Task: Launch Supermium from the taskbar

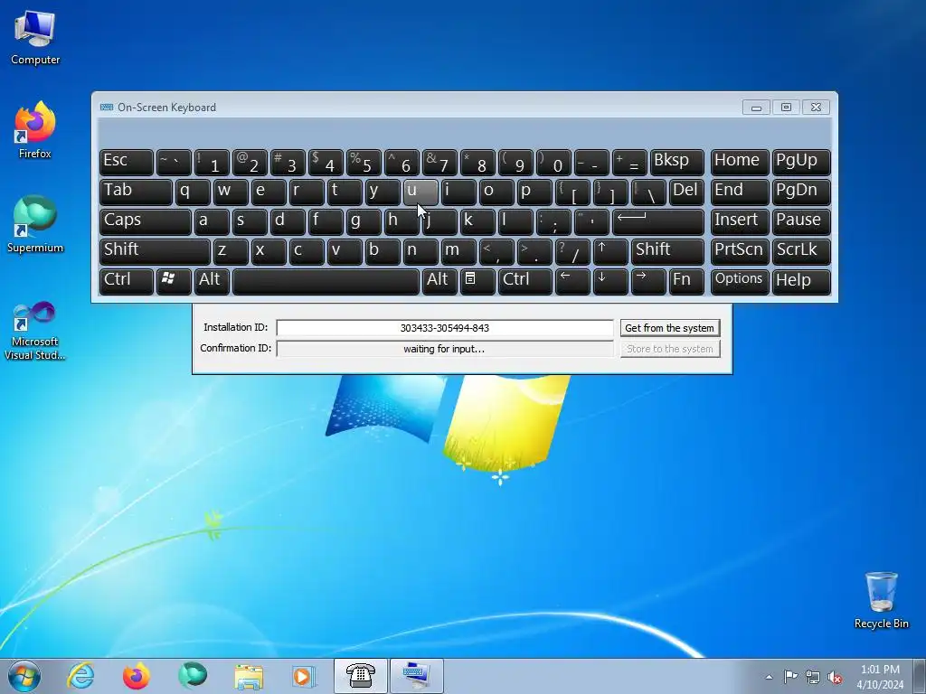Action: [193, 676]
